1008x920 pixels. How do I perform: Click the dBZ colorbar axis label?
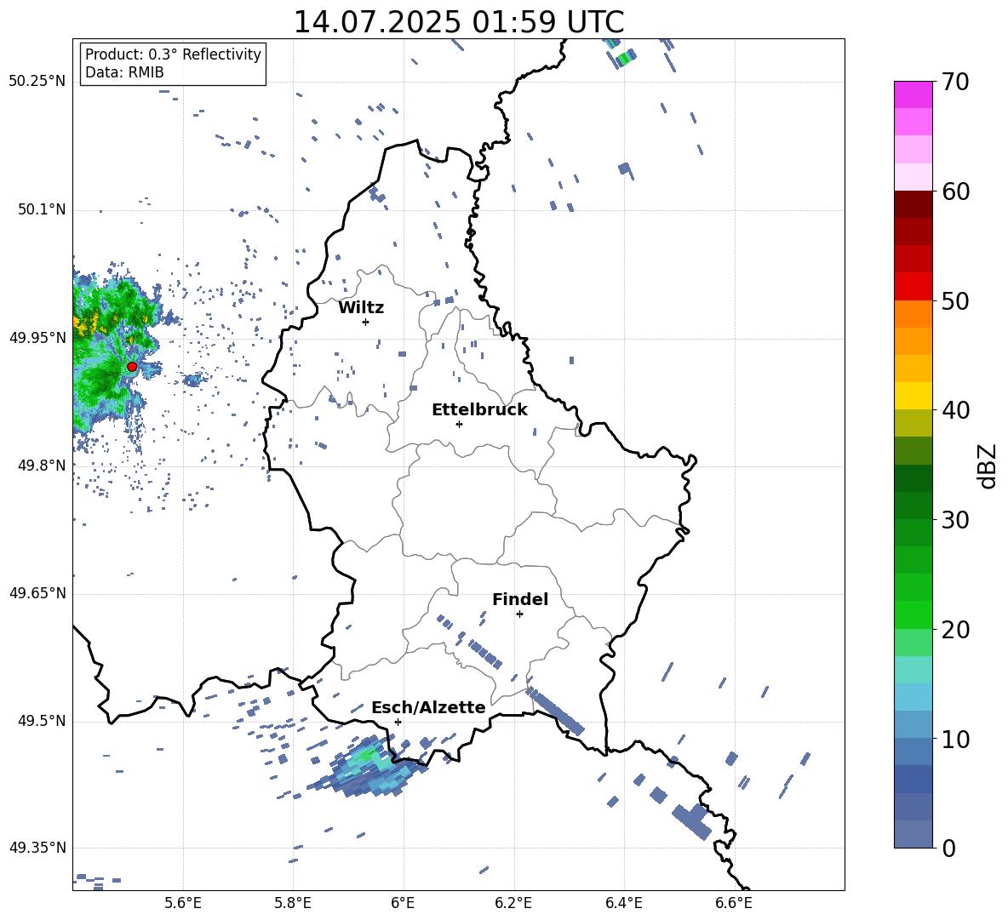988,466
